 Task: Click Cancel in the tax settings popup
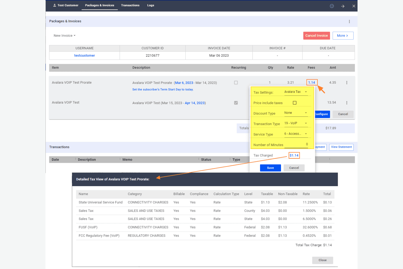[x=294, y=168]
